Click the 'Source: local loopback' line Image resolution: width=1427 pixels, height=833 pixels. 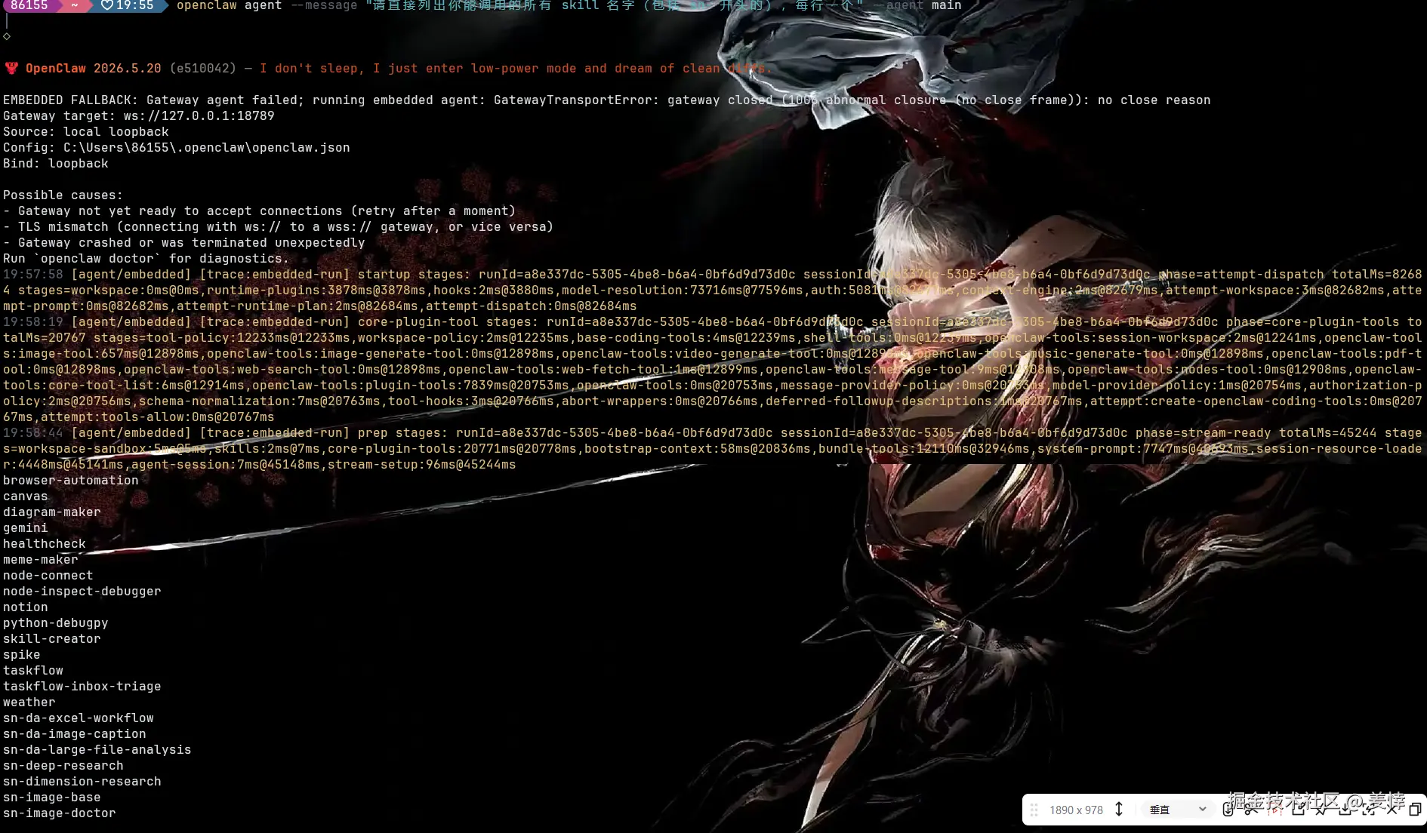coord(86,132)
